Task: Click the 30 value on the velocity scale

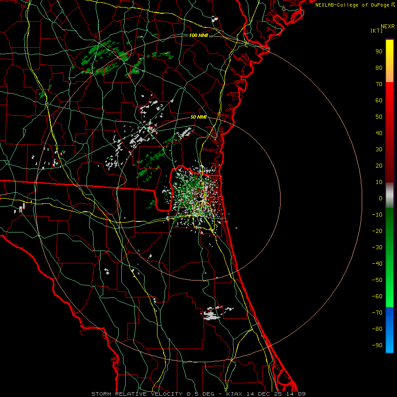Action: click(x=379, y=150)
